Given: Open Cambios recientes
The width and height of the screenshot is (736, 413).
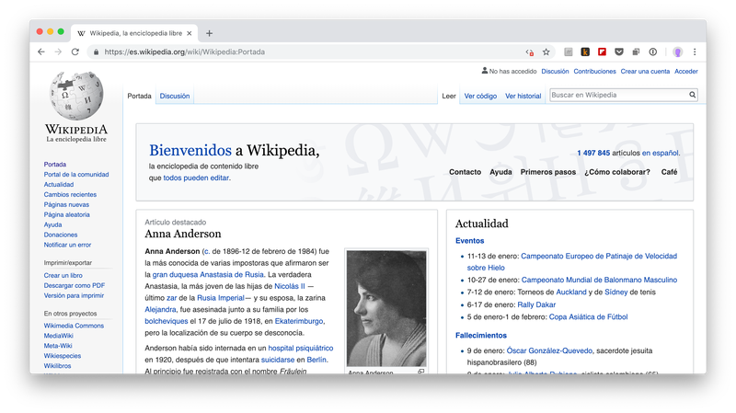Looking at the screenshot, I should (70, 194).
